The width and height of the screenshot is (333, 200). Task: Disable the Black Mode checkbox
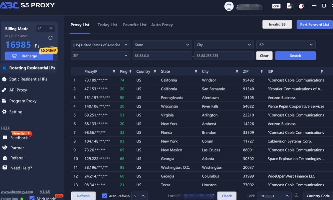(x=32, y=198)
